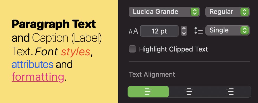This screenshot has width=258, height=103.
Task: Click the pink formatting underlined link
Action: [38, 77]
